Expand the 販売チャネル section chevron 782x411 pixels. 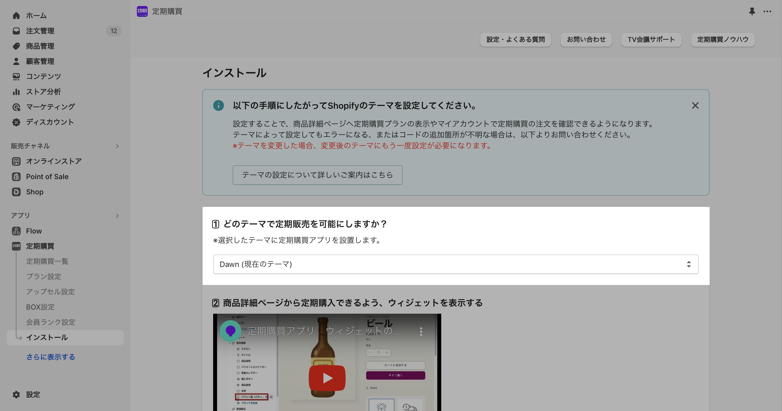pyautogui.click(x=117, y=146)
